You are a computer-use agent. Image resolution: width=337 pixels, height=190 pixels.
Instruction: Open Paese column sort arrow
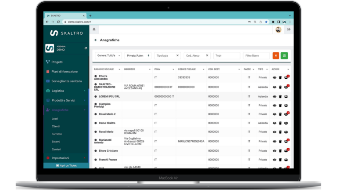point(253,69)
